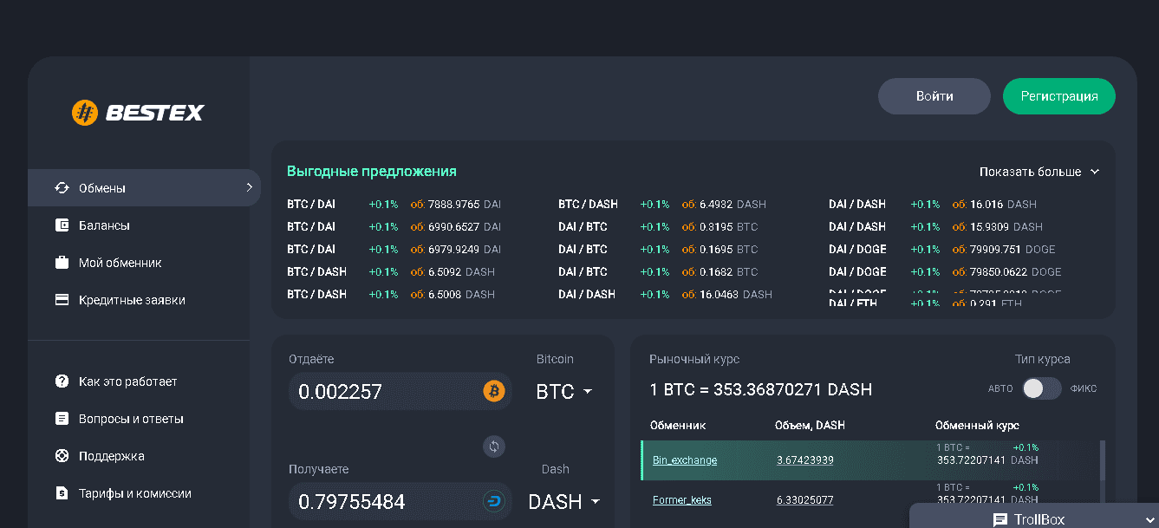Open Балансы wallet icon in sidebar
Viewport: 1159px width, 528px height.
click(x=62, y=225)
